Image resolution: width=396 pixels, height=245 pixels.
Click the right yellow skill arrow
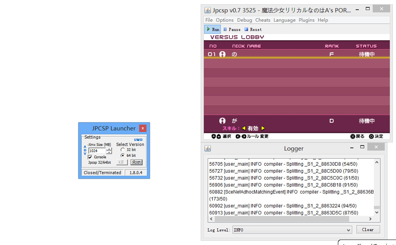263,128
